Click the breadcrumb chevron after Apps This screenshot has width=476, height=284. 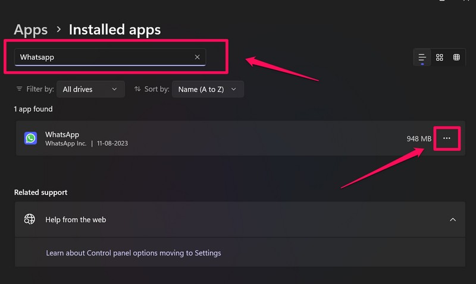(x=58, y=29)
